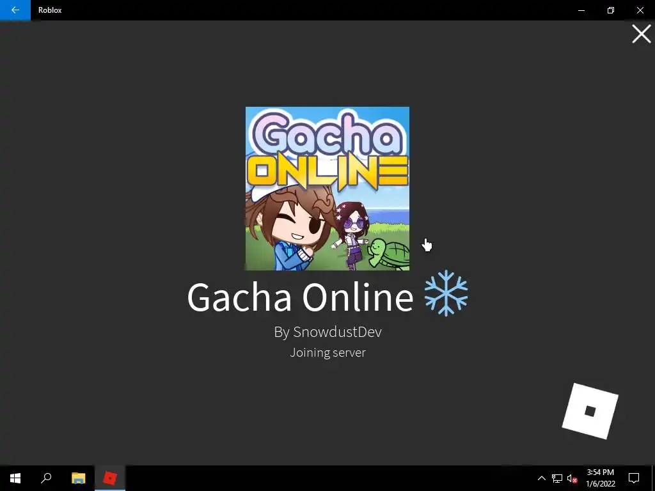Click the Roblox taskbar app icon
This screenshot has width=655, height=491.
click(110, 478)
